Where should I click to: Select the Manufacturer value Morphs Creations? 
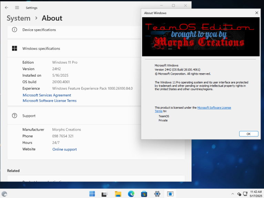pos(67,130)
